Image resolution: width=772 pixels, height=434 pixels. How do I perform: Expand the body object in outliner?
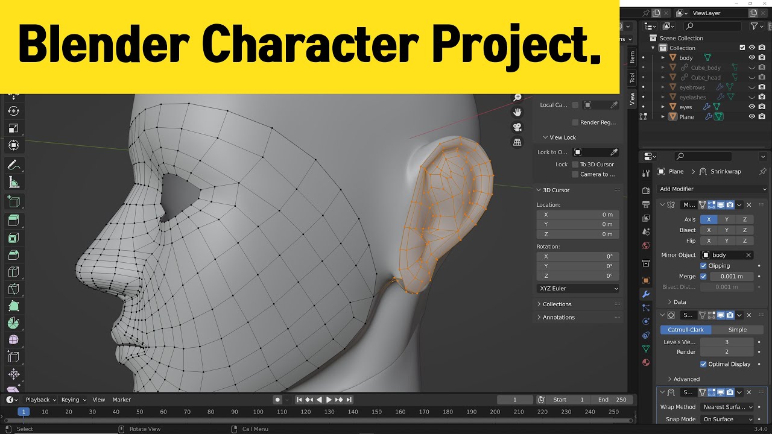click(663, 58)
